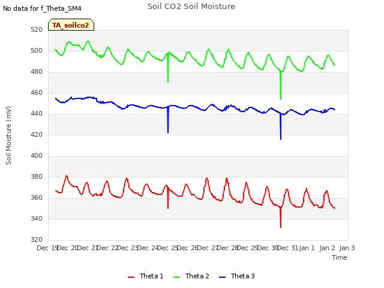
Task: Click the 340 y-axis tick label
Action: [x=37, y=218]
